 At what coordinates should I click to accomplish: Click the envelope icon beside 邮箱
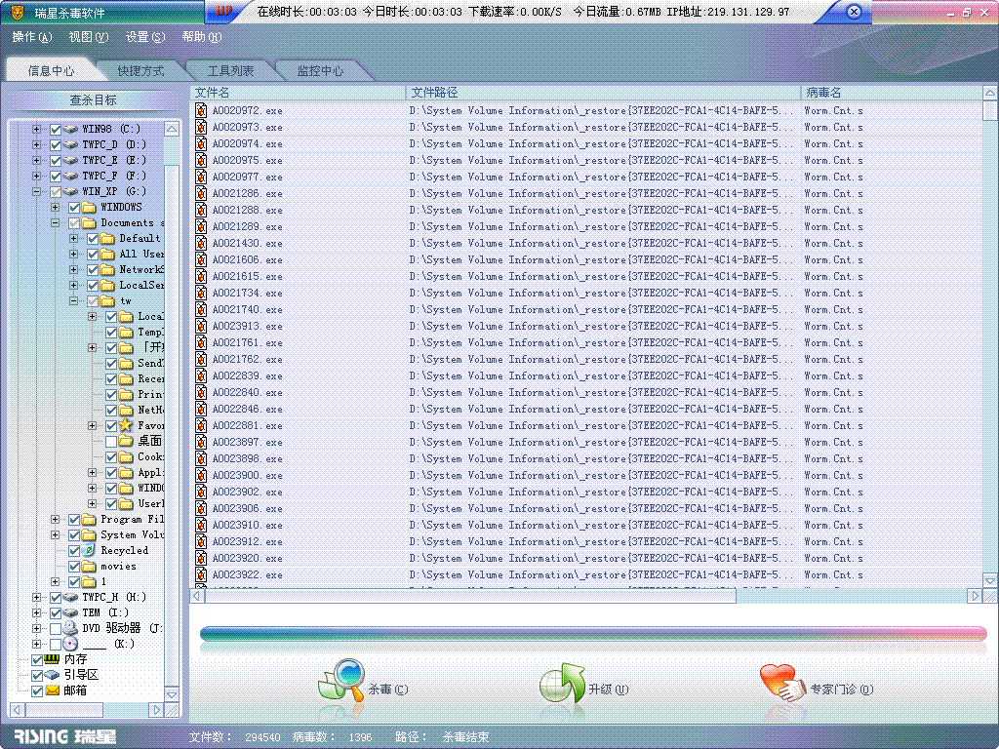53,690
